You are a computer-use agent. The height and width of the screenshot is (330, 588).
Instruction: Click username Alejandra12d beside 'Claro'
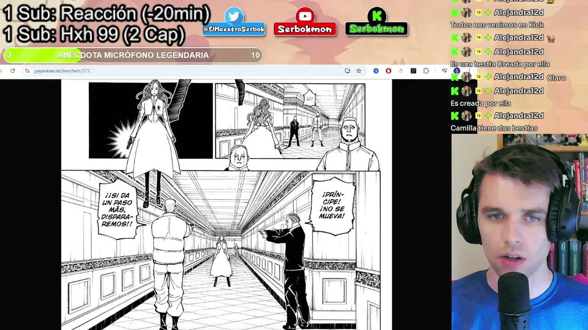(x=519, y=77)
